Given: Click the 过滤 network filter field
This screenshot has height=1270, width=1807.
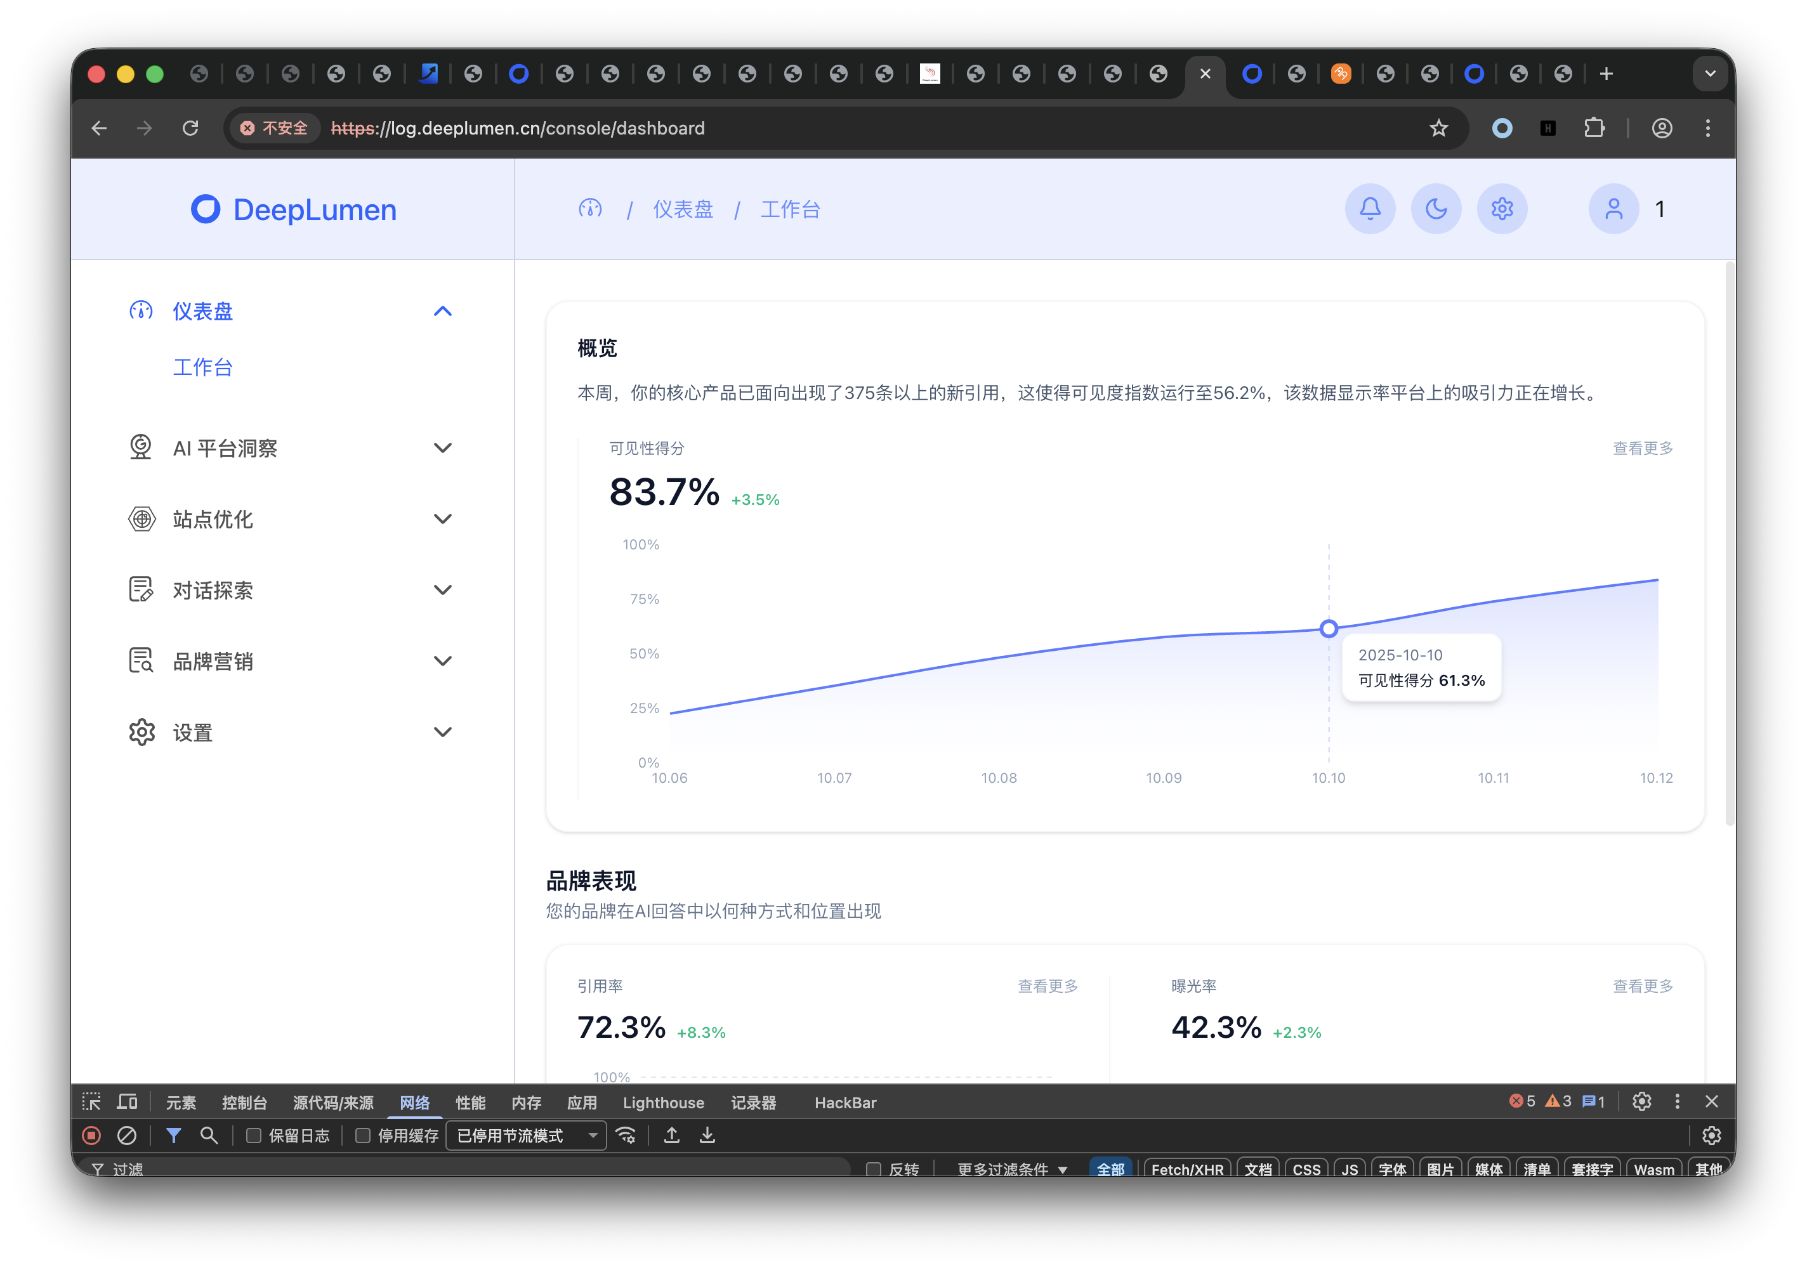Looking at the screenshot, I should pos(472,1169).
